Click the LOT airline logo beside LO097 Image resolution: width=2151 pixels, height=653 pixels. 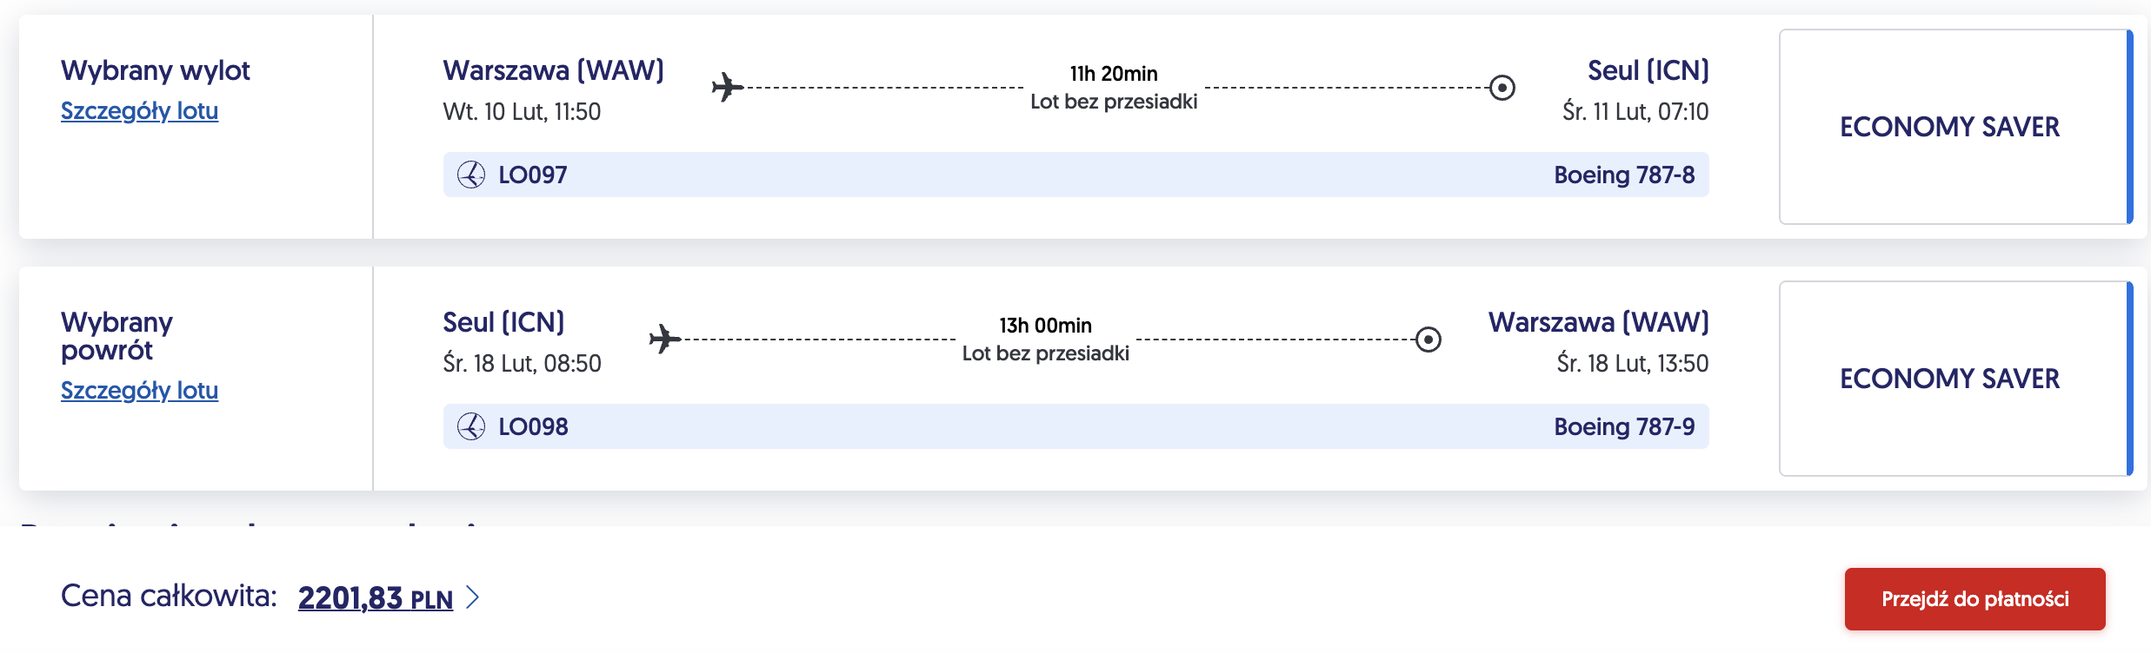471,175
